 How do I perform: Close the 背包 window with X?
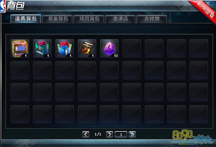208,3
